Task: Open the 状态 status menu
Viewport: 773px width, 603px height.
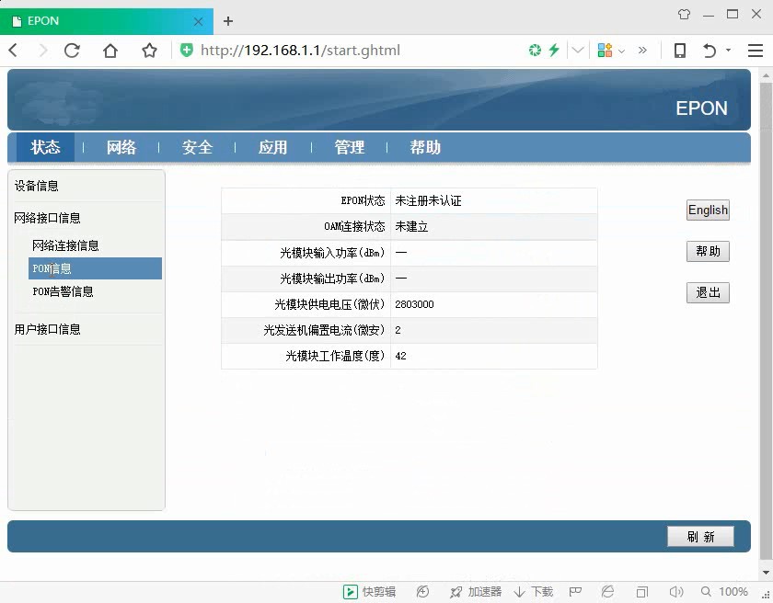Action: (45, 147)
